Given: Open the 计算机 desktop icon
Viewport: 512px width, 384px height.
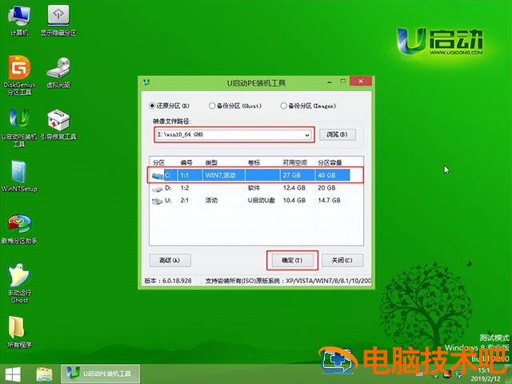Looking at the screenshot, I should (19, 18).
